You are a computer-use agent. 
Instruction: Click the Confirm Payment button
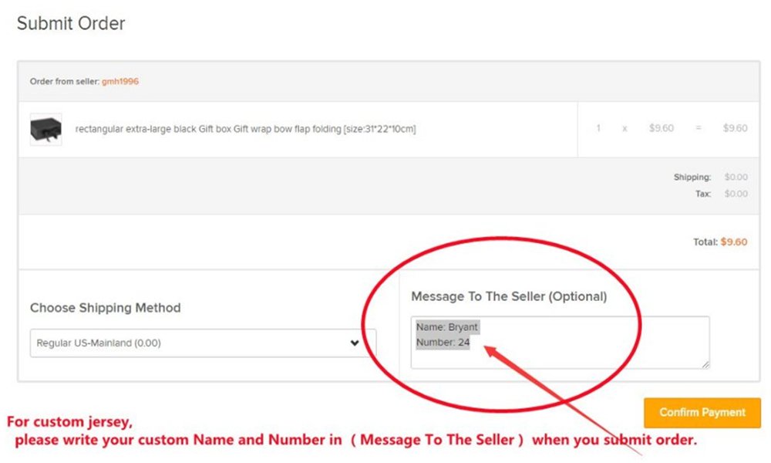click(x=702, y=412)
